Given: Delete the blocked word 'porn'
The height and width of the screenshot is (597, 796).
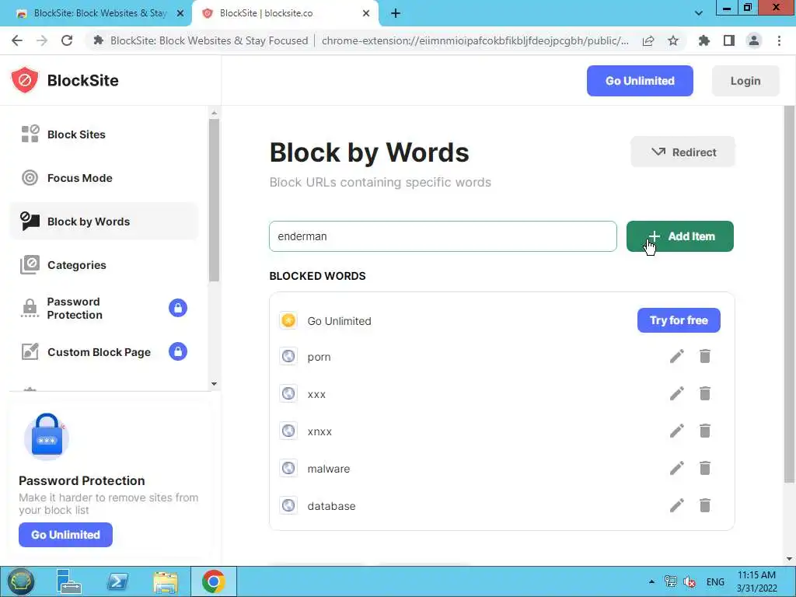Looking at the screenshot, I should pyautogui.click(x=704, y=356).
